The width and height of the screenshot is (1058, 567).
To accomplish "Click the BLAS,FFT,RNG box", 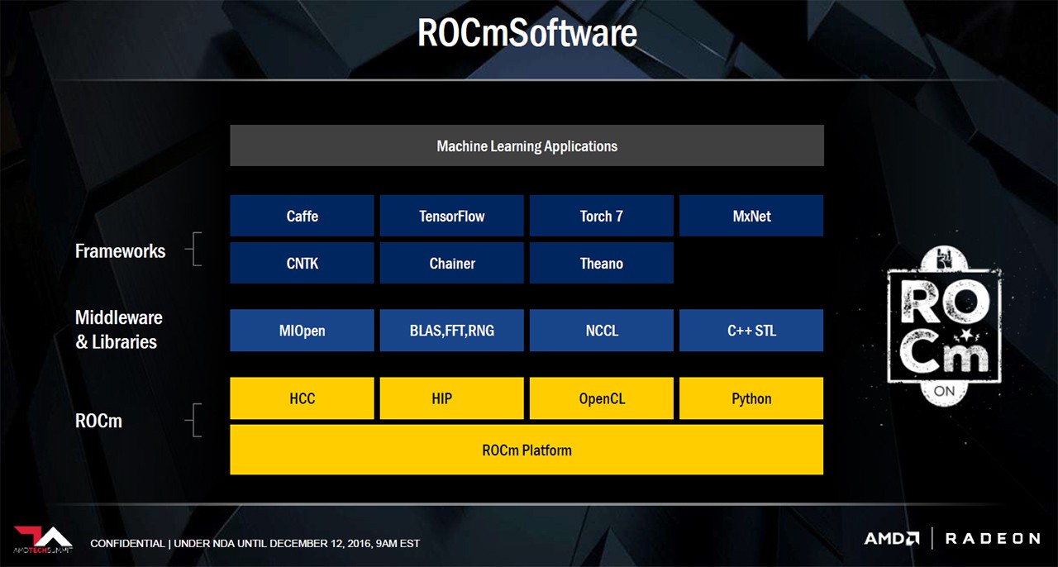I will (x=451, y=331).
